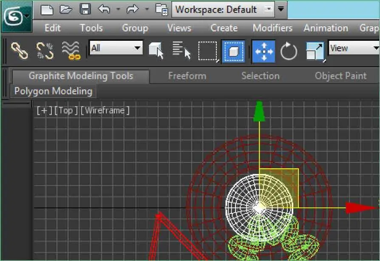This screenshot has height=261, width=380.
Task: Open the Edit menu
Action: (53, 28)
